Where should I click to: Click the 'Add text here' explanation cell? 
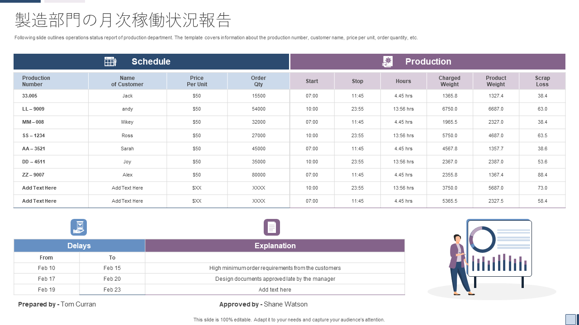click(x=275, y=290)
